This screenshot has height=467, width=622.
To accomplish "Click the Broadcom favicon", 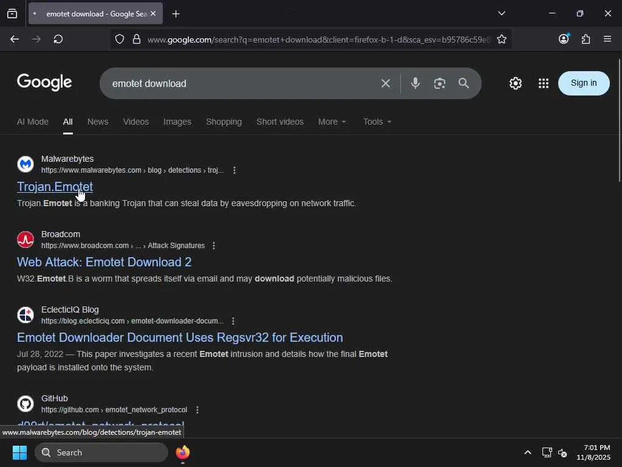I will coord(26,240).
